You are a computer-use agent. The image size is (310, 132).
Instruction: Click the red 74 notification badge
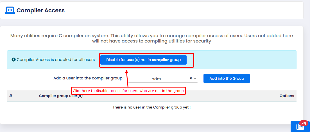click(303, 123)
